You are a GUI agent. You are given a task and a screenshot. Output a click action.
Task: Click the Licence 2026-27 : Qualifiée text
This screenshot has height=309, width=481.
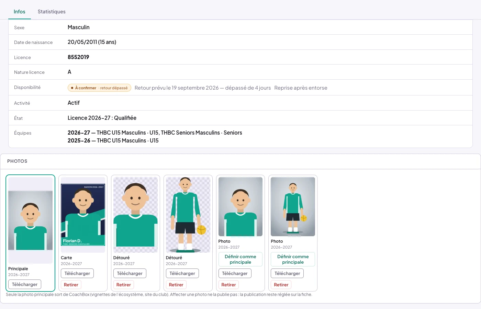[102, 118]
